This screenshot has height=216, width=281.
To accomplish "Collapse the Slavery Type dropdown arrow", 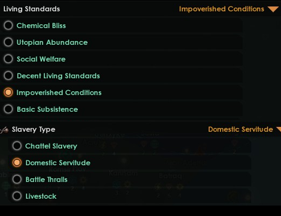I will [279, 129].
